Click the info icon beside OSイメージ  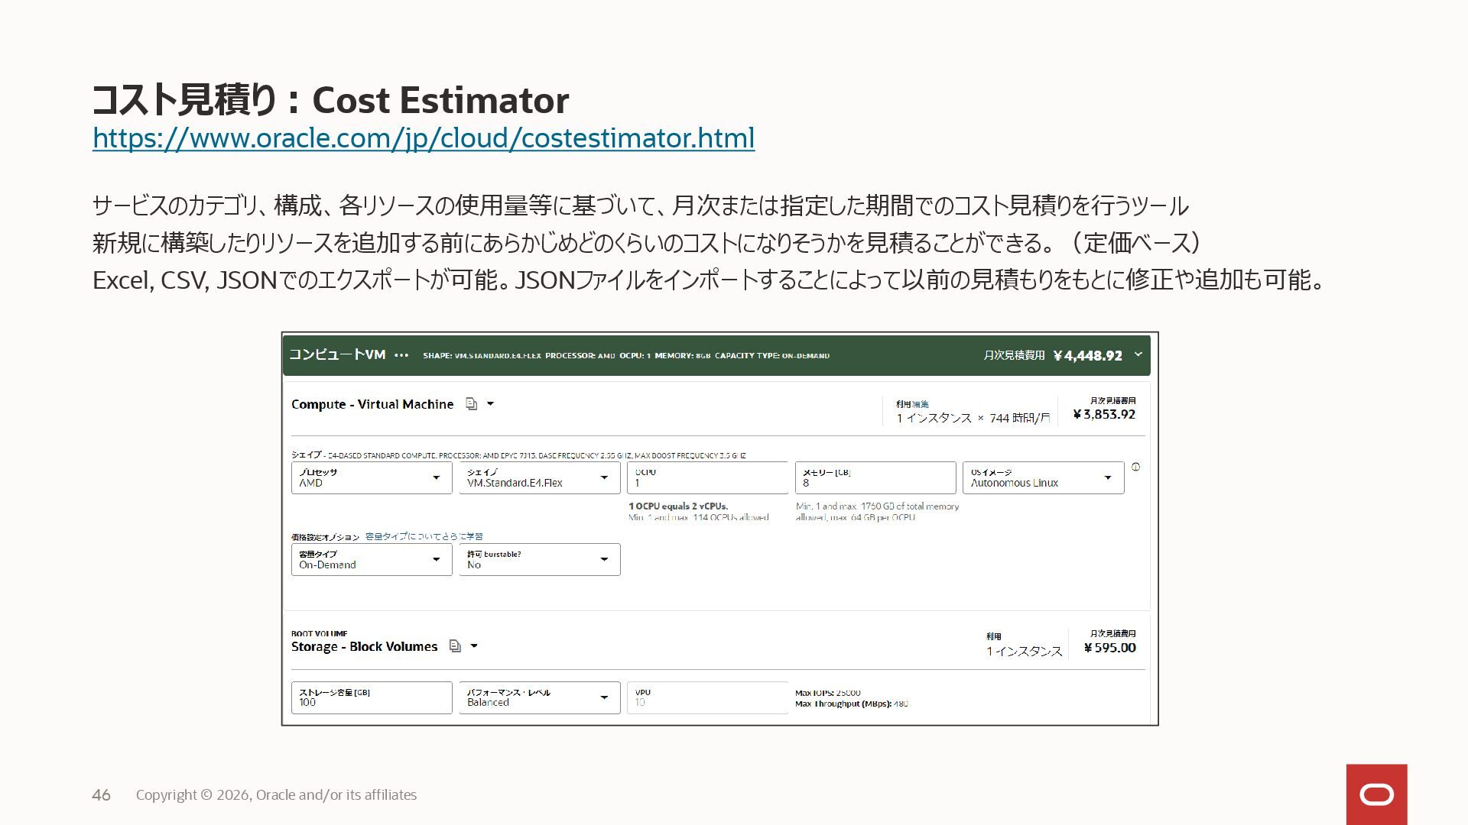coord(1135,467)
